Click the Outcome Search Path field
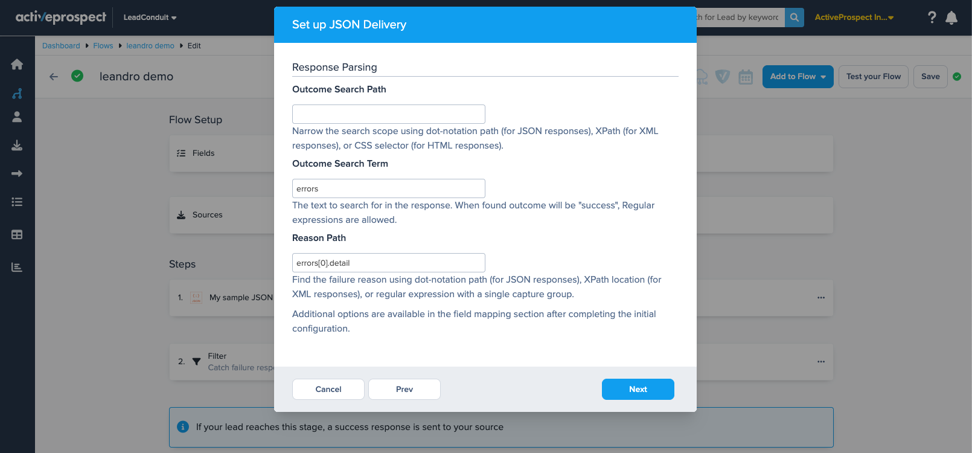Image resolution: width=972 pixels, height=453 pixels. click(x=388, y=114)
